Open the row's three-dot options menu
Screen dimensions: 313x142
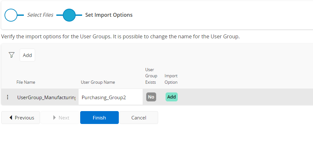coord(8,97)
